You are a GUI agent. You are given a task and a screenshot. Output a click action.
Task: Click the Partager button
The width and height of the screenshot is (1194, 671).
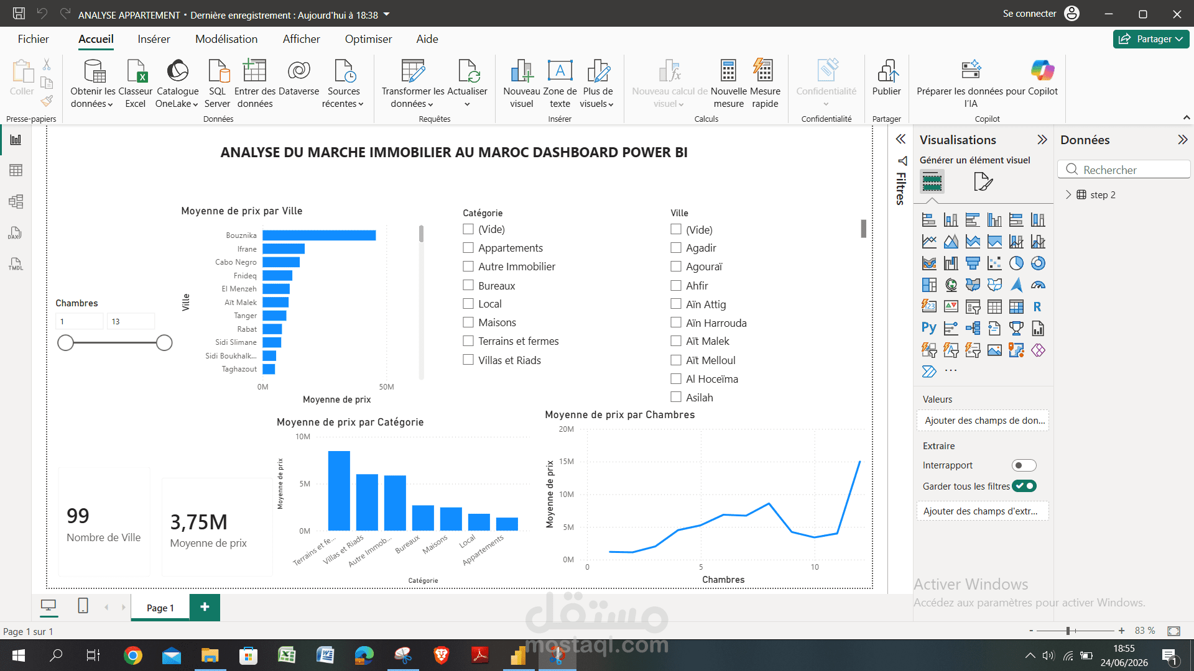pos(1151,39)
